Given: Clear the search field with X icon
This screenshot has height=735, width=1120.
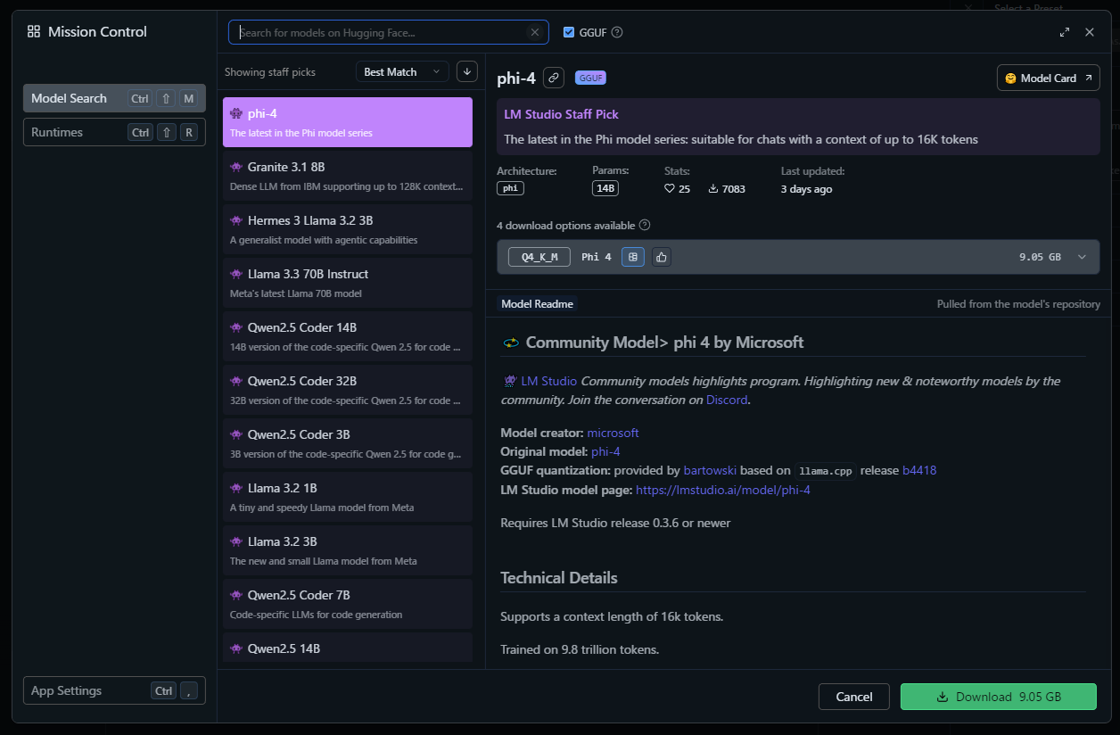Looking at the screenshot, I should [x=535, y=32].
